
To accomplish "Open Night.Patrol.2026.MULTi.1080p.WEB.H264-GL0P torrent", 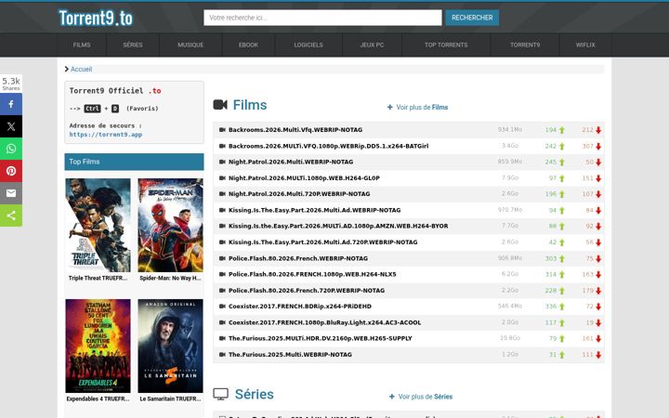I will point(304,177).
